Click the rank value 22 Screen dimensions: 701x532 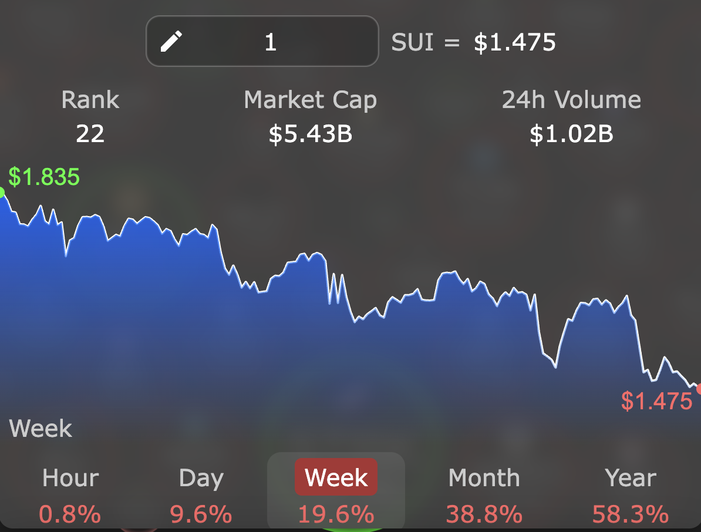coord(90,134)
